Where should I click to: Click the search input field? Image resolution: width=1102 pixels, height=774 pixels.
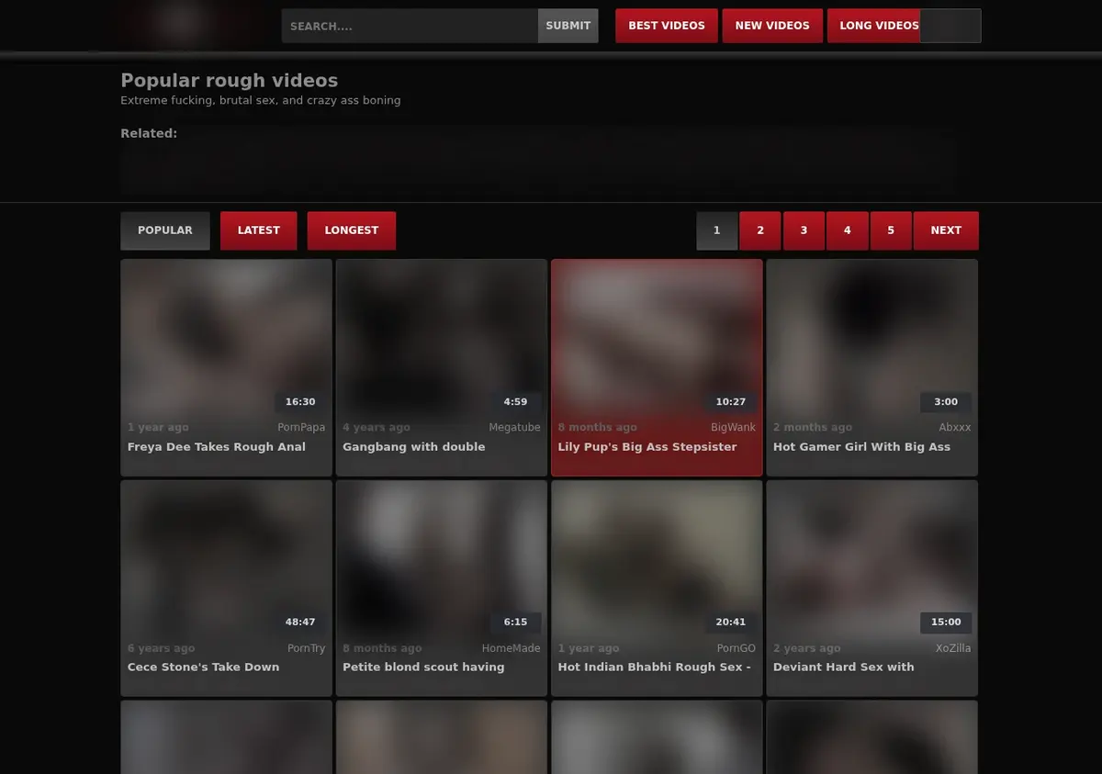(x=410, y=26)
